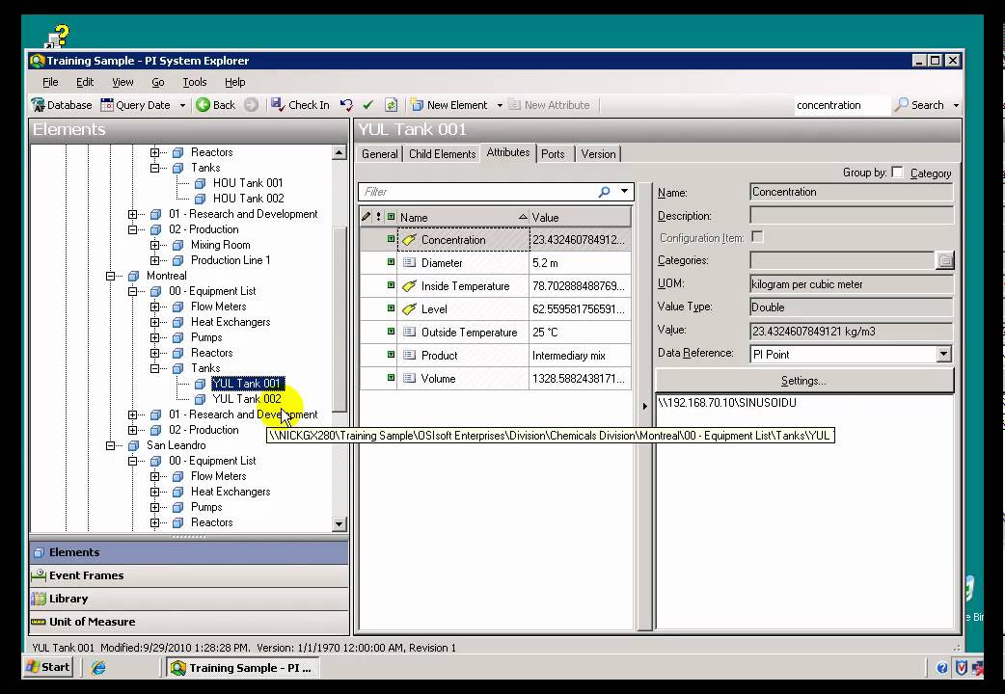1005x694 pixels.
Task: Open the Query Date tool
Action: [136, 105]
